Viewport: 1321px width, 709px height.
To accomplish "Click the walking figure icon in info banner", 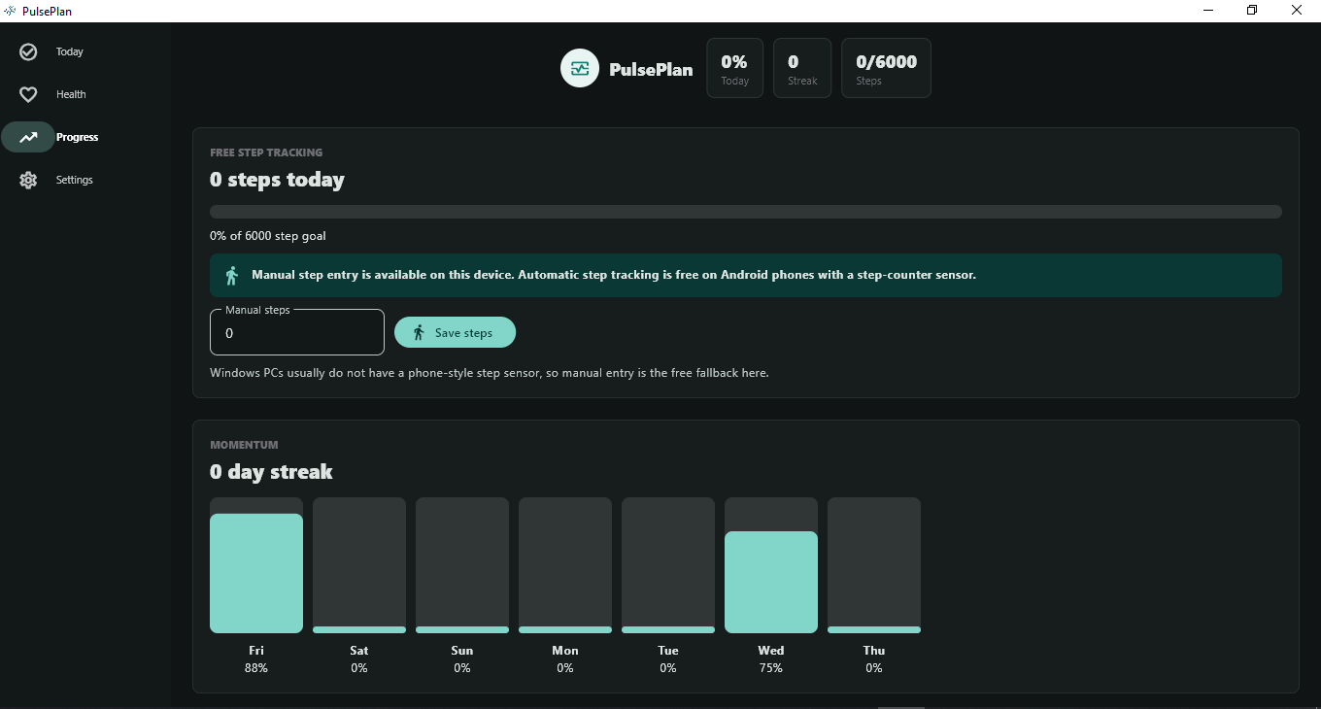I will pyautogui.click(x=231, y=276).
